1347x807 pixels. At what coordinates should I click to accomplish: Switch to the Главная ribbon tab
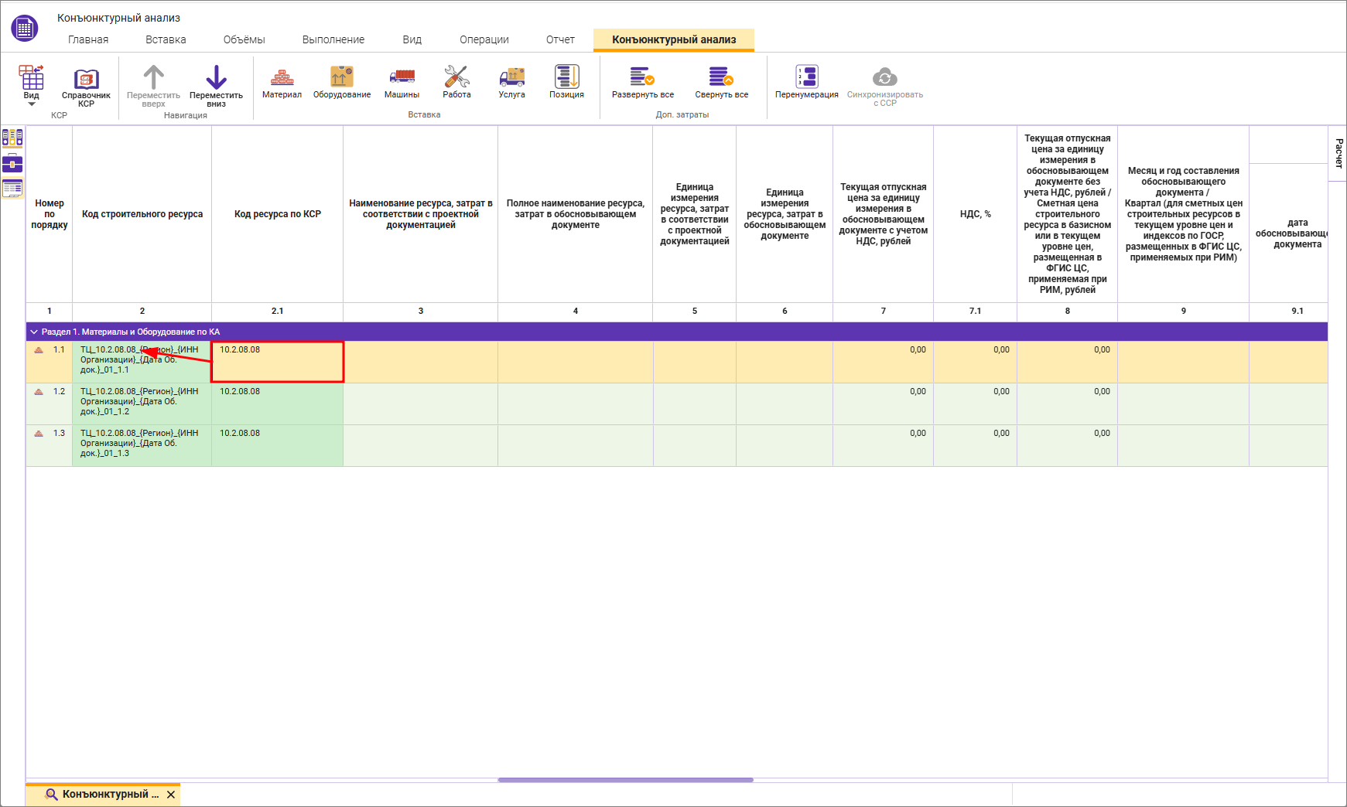88,39
